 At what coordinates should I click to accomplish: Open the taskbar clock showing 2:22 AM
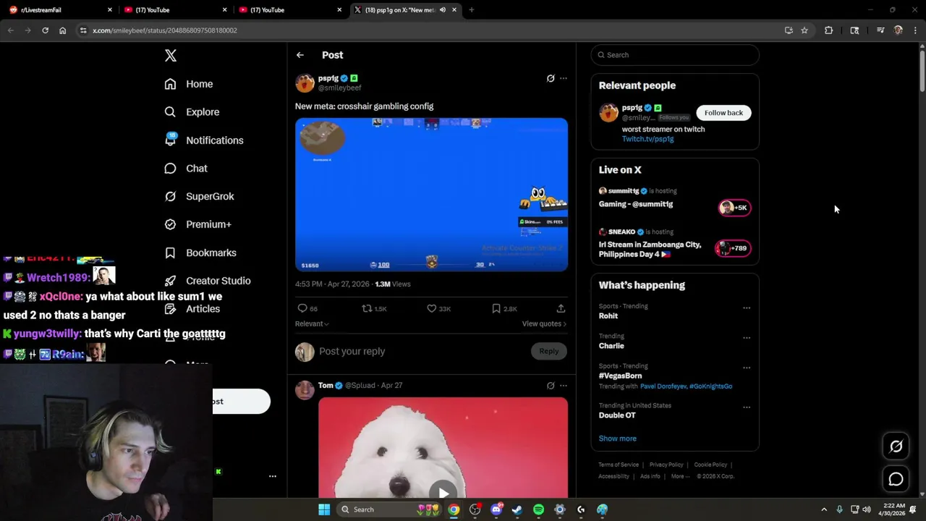(894, 509)
